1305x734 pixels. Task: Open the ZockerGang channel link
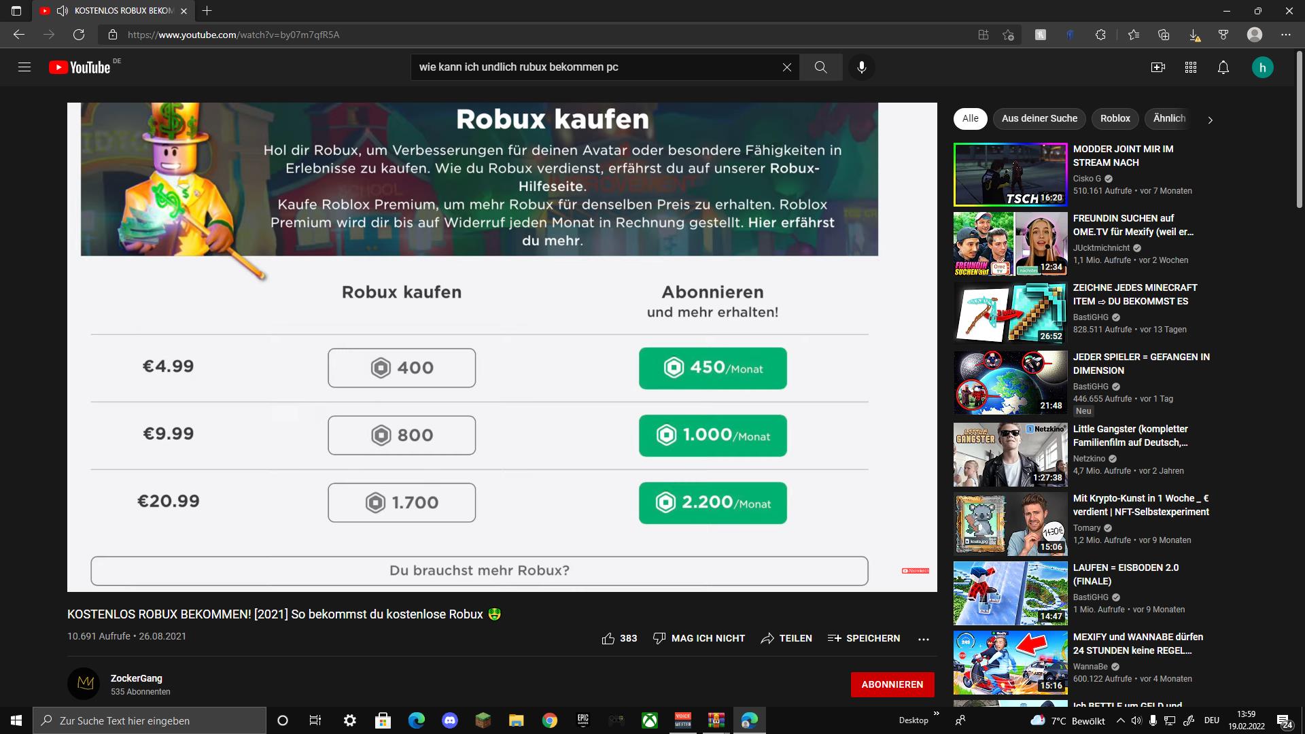tap(136, 678)
